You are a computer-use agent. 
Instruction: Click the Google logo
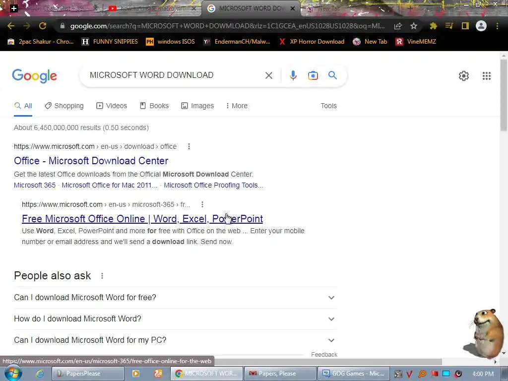(x=34, y=76)
